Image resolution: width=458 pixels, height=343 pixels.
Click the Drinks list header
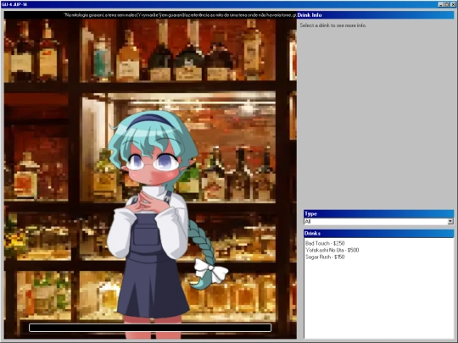tap(379, 234)
